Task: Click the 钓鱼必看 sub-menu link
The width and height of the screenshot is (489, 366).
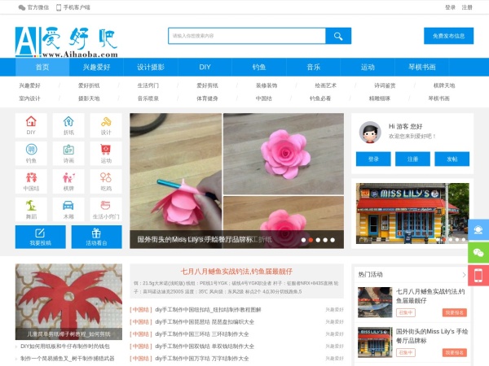Action: [x=320, y=98]
